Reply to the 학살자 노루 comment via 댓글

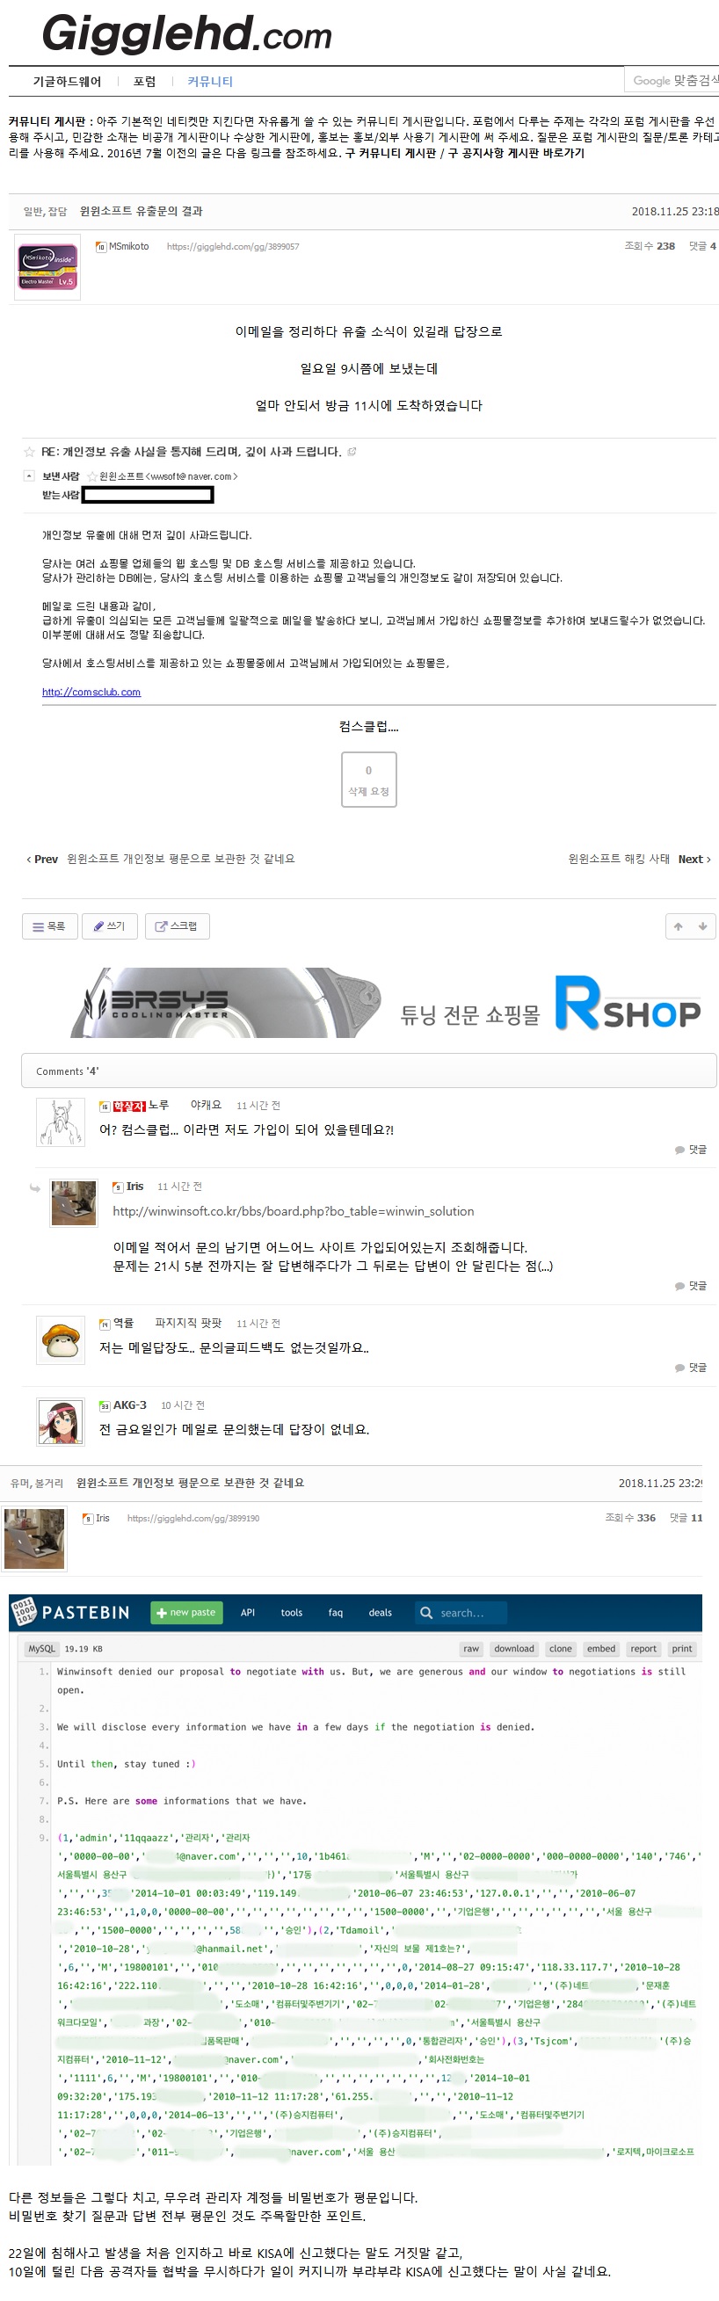click(691, 1150)
